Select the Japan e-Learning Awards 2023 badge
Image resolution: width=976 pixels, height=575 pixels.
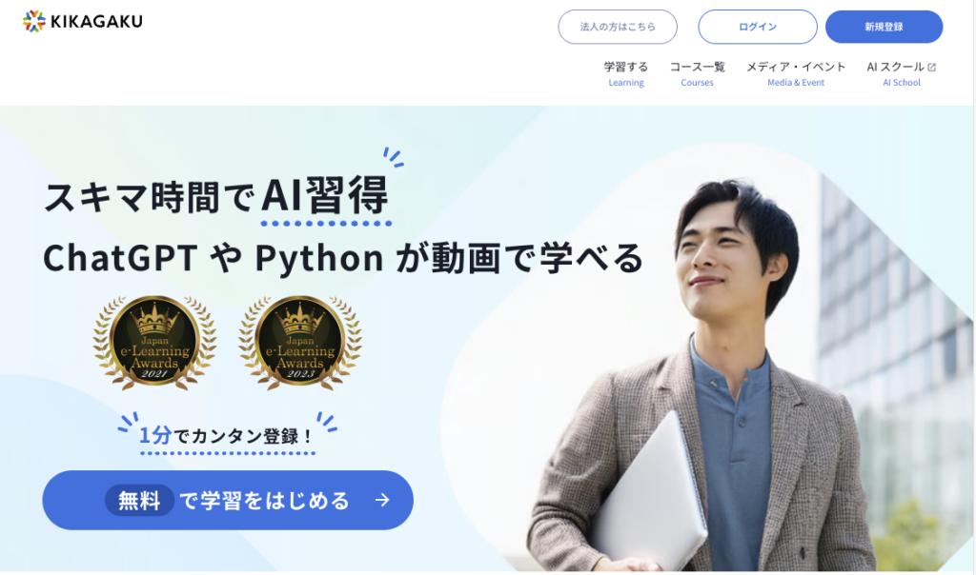tap(300, 343)
